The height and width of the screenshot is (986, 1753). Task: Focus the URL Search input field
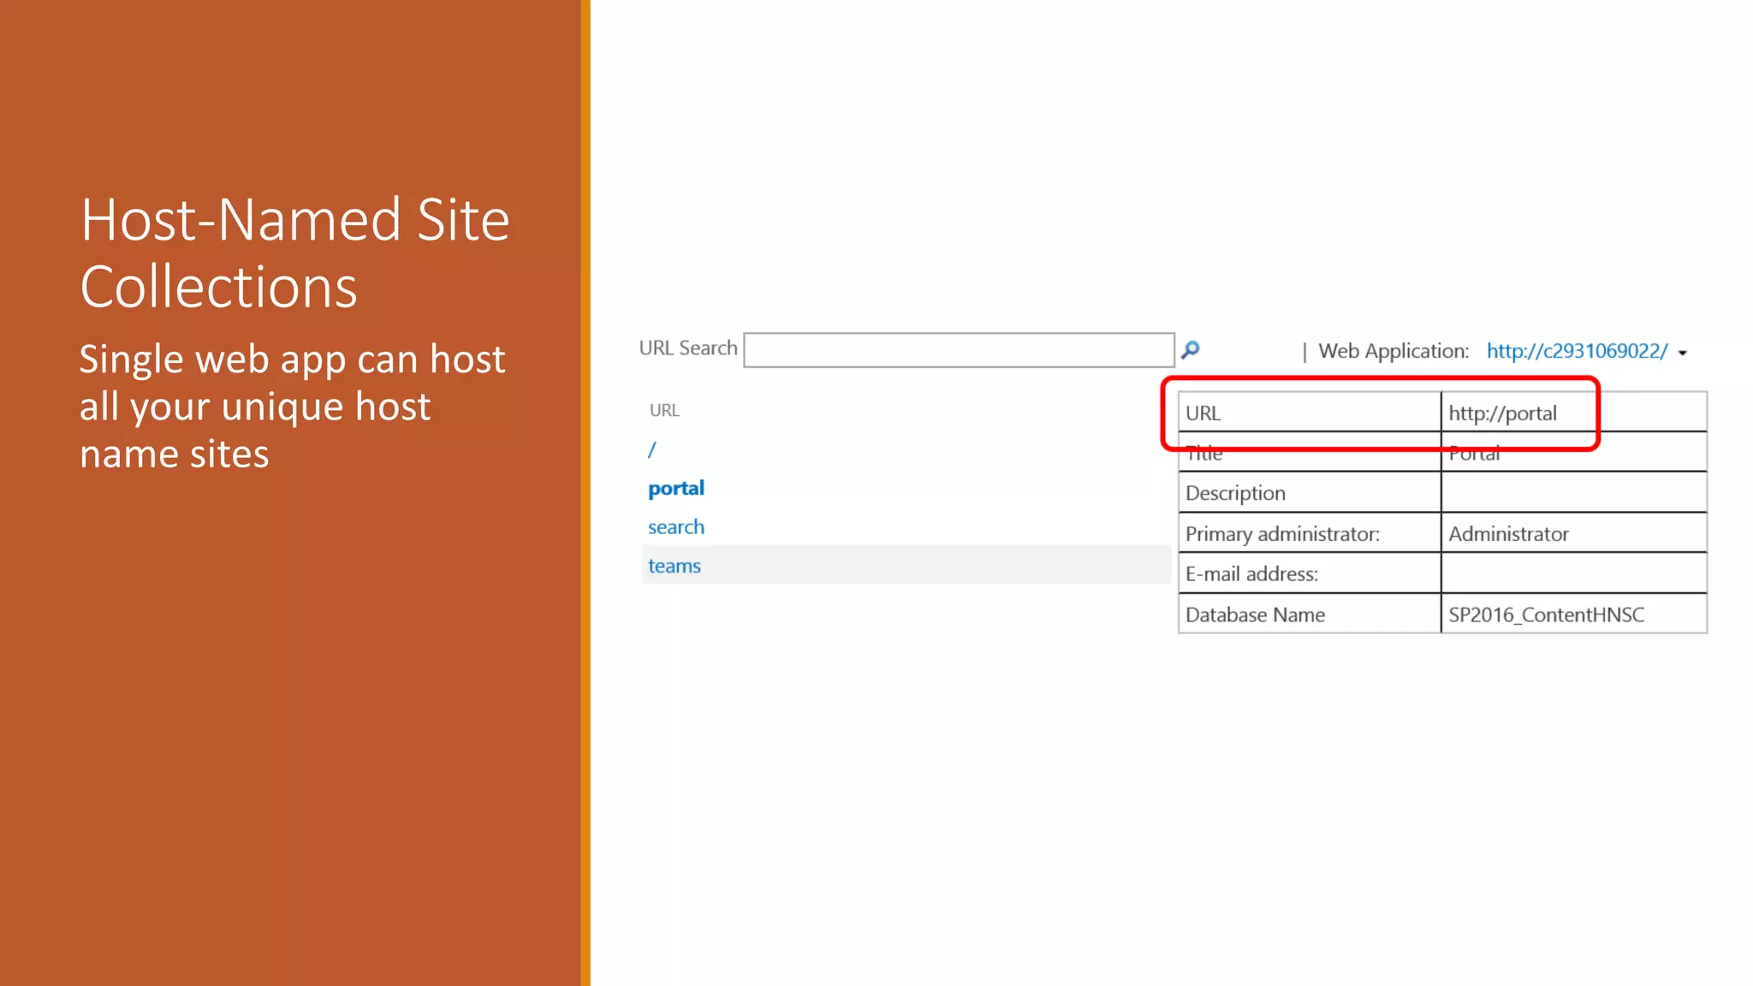coord(959,350)
